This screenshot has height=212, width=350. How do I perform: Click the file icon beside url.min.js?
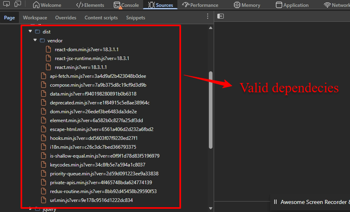pyautogui.click(x=44, y=200)
